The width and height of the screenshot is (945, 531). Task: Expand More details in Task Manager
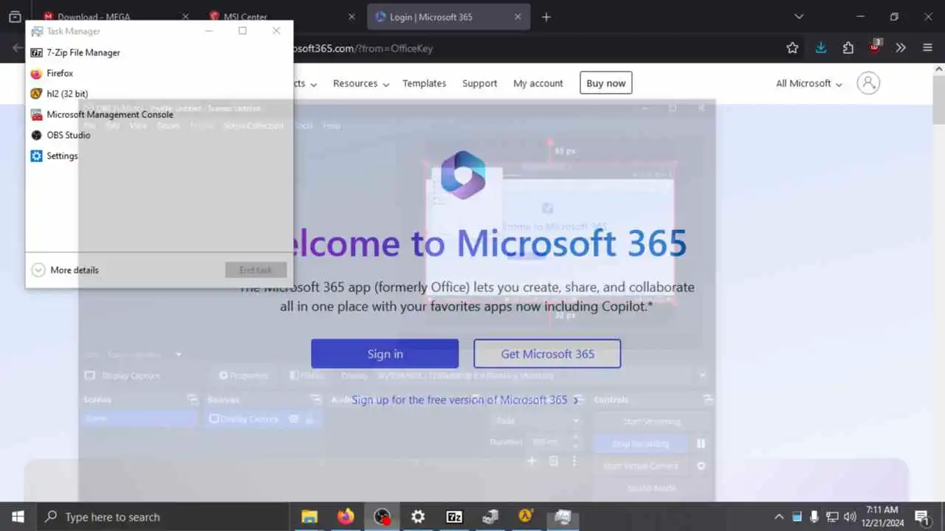[x=65, y=270]
